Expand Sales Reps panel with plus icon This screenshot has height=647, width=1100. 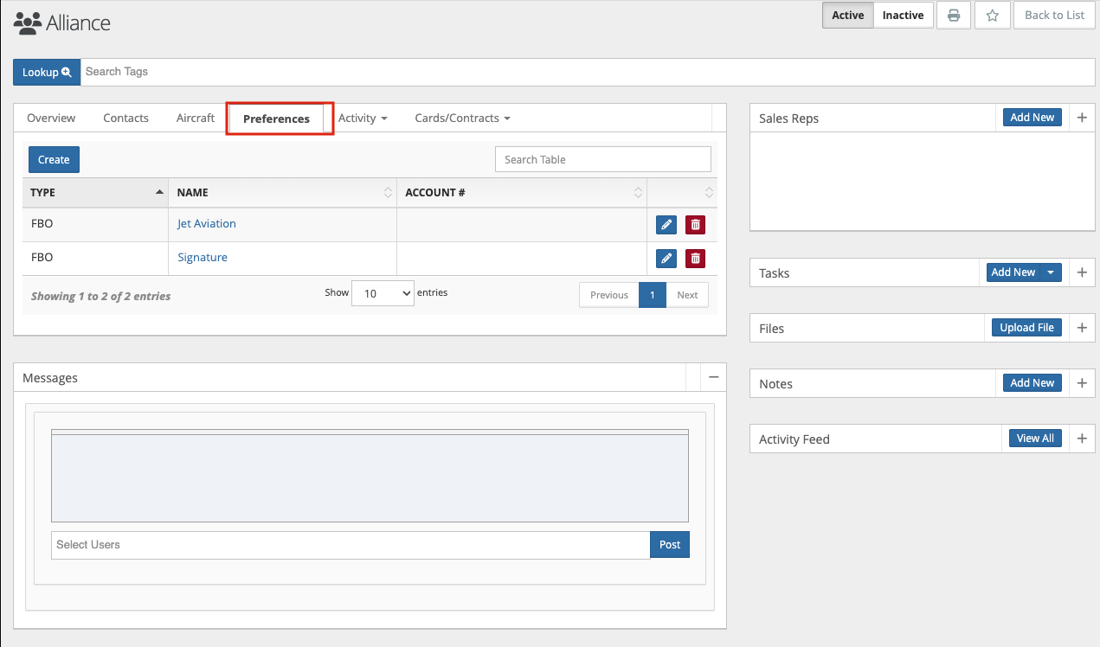tap(1082, 118)
